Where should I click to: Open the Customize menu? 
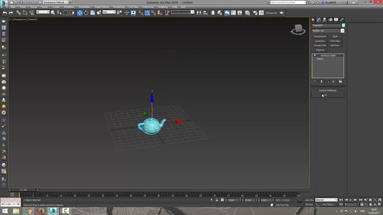[x=148, y=7]
